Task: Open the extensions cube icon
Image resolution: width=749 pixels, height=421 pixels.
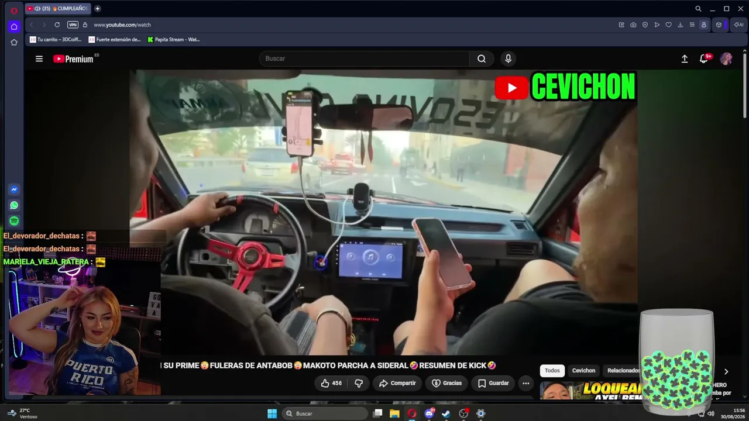Action: [719, 25]
